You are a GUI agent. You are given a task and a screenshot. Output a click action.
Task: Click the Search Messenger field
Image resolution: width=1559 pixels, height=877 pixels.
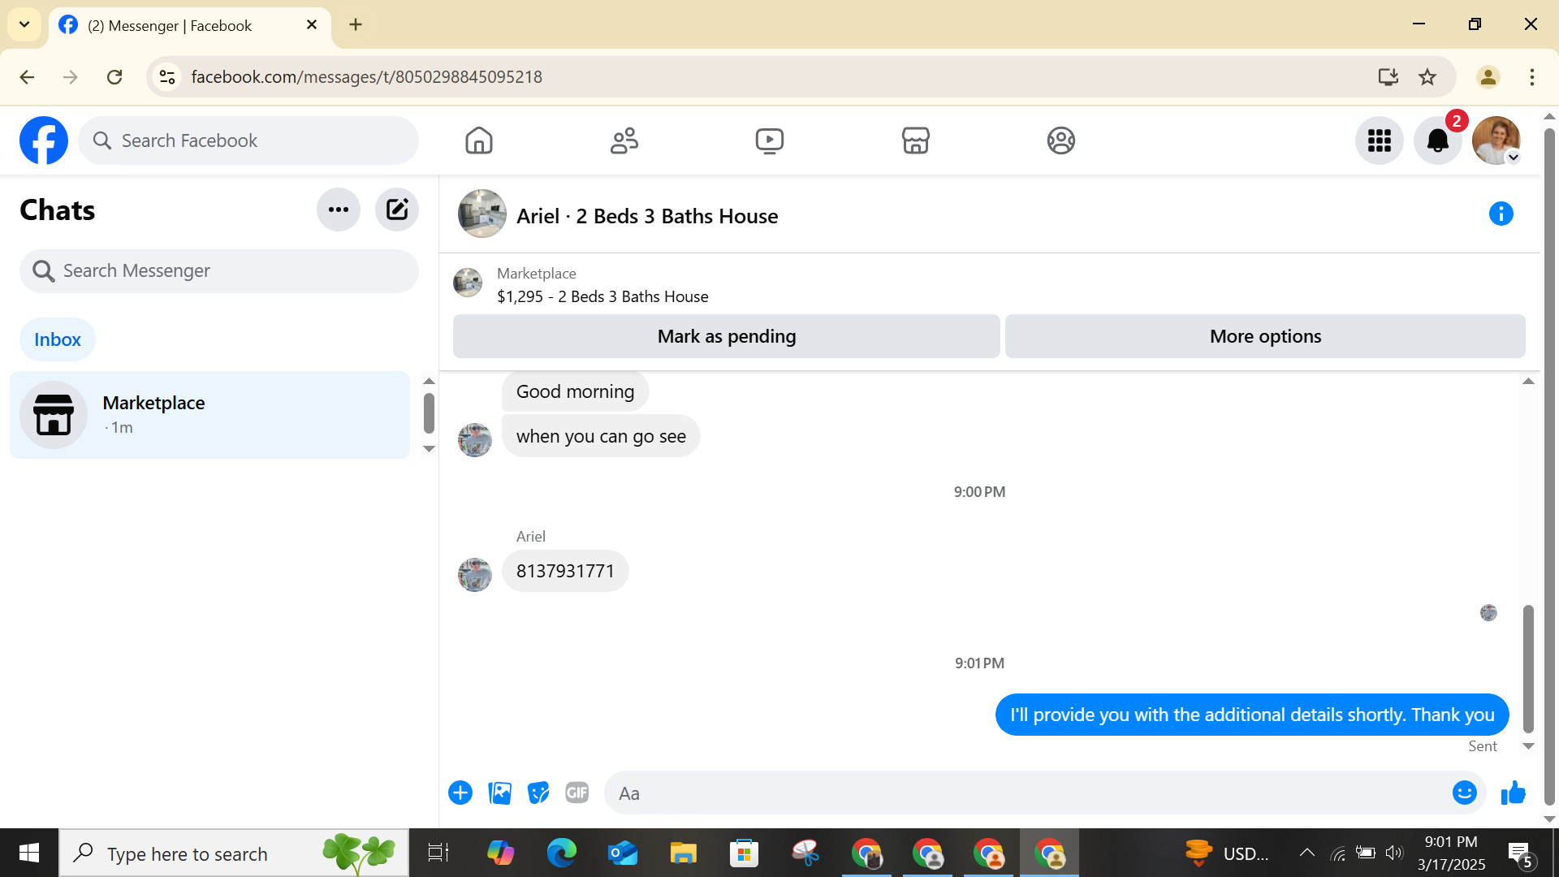(x=219, y=271)
